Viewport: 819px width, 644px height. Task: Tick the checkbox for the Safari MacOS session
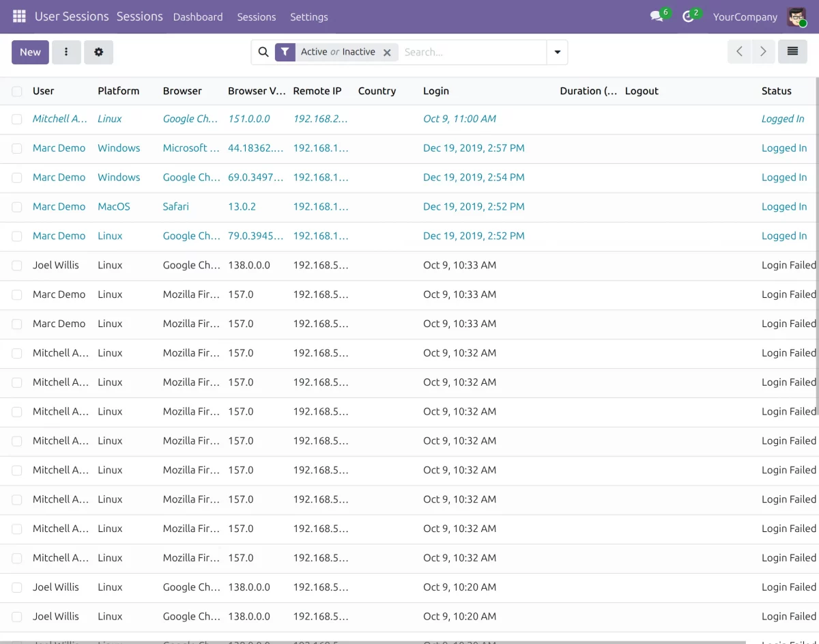(x=17, y=207)
